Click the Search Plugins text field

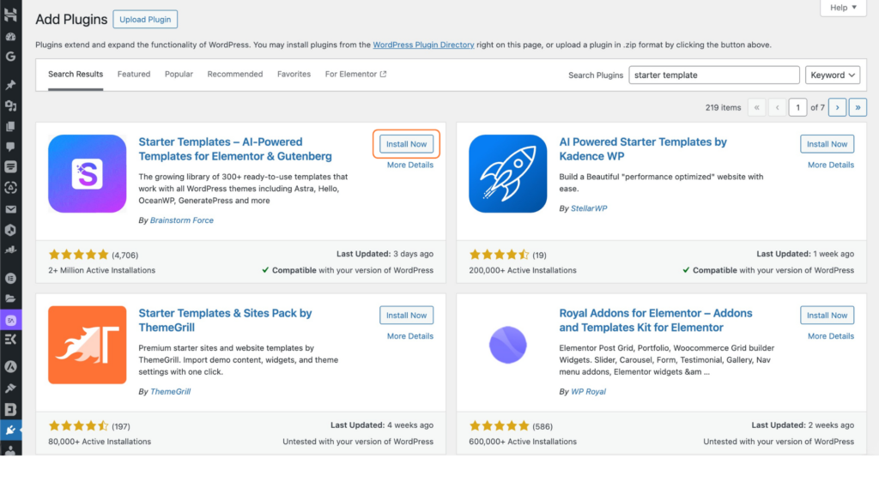714,75
